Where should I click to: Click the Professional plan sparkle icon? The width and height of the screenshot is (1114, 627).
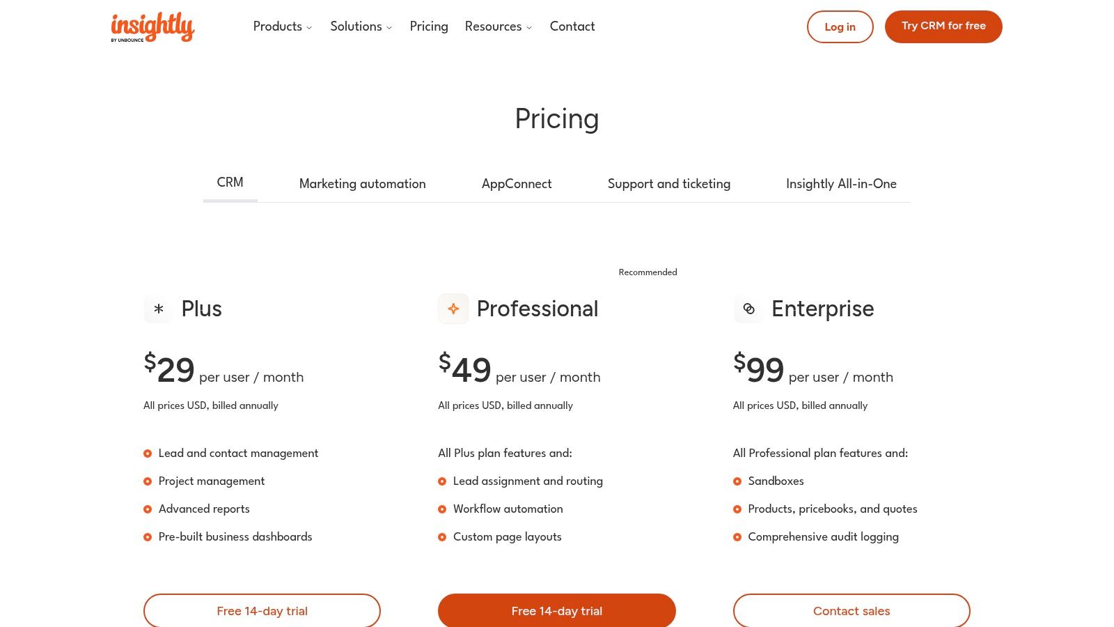click(x=453, y=309)
